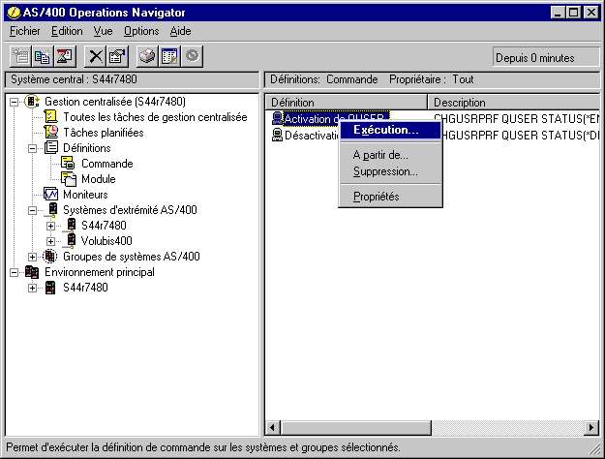This screenshot has height=459, width=605.
Task: Open the Aide menu
Action: tap(181, 31)
